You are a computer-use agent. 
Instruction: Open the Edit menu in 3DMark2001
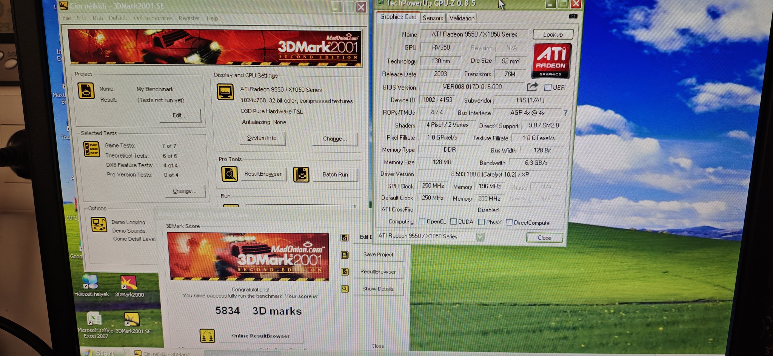(82, 18)
